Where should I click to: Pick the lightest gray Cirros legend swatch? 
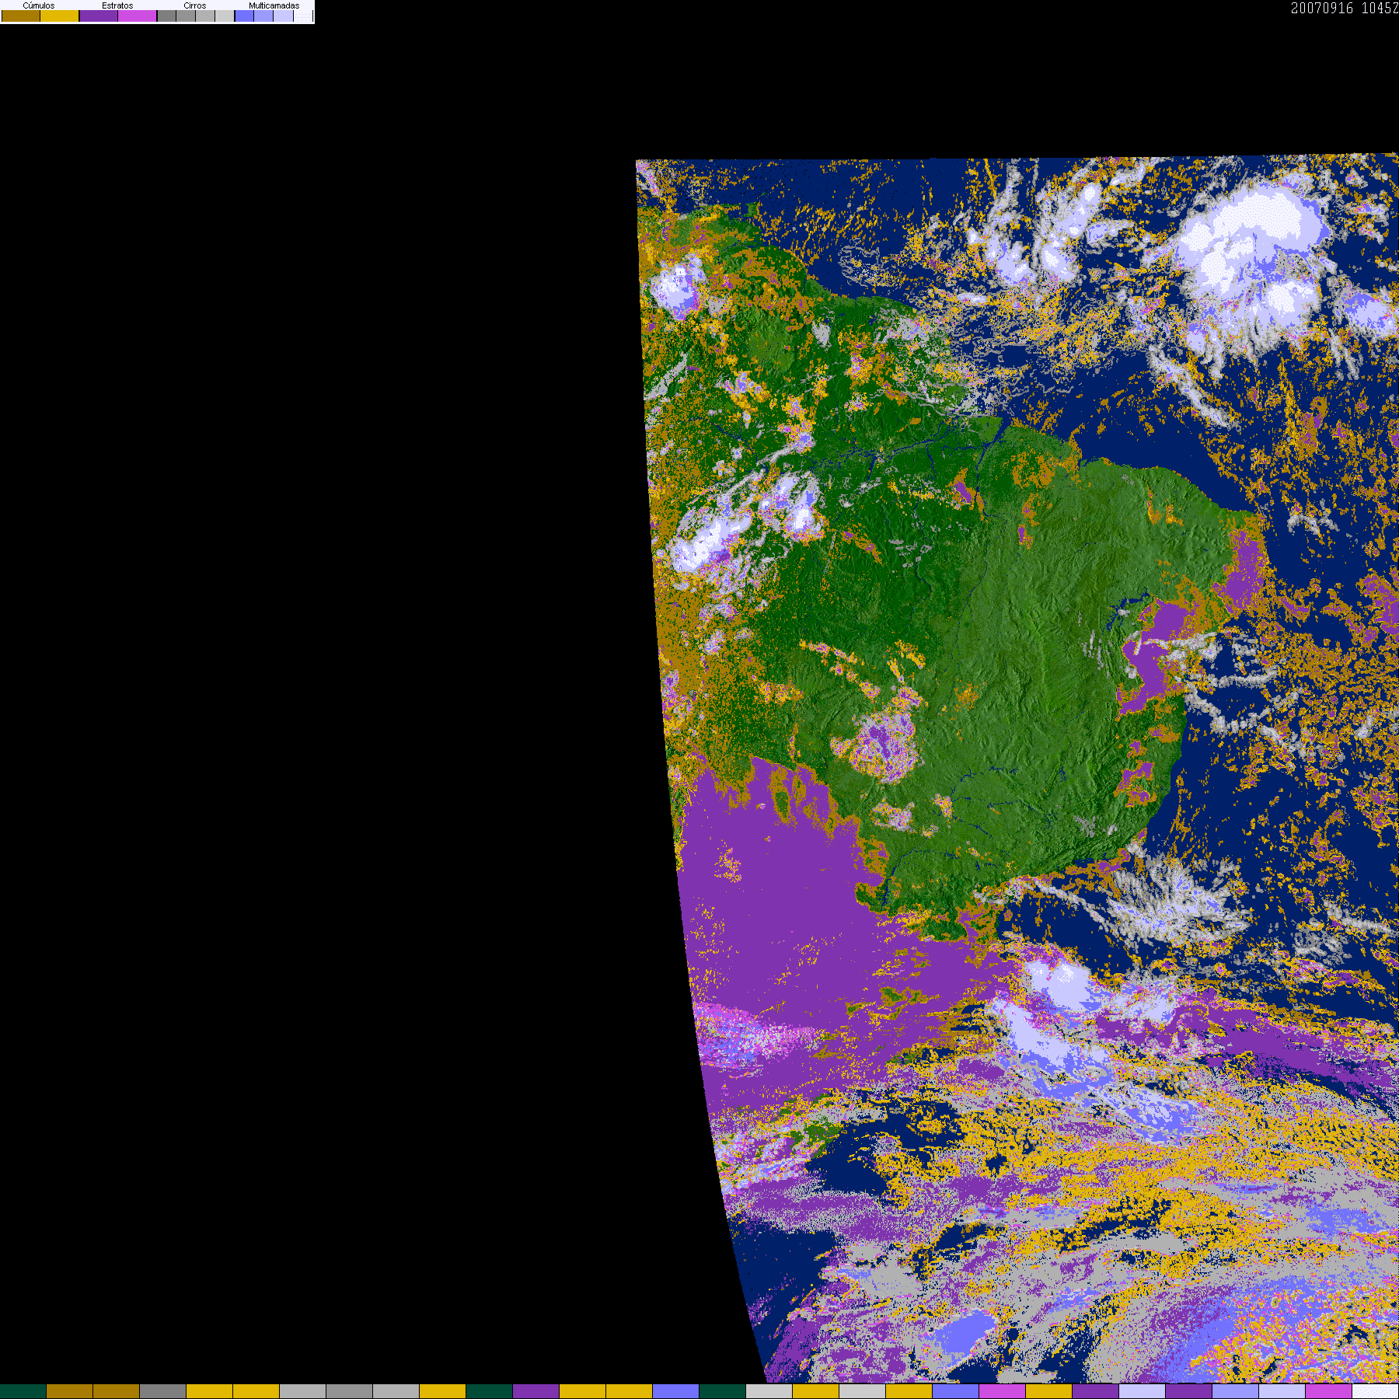tap(225, 16)
